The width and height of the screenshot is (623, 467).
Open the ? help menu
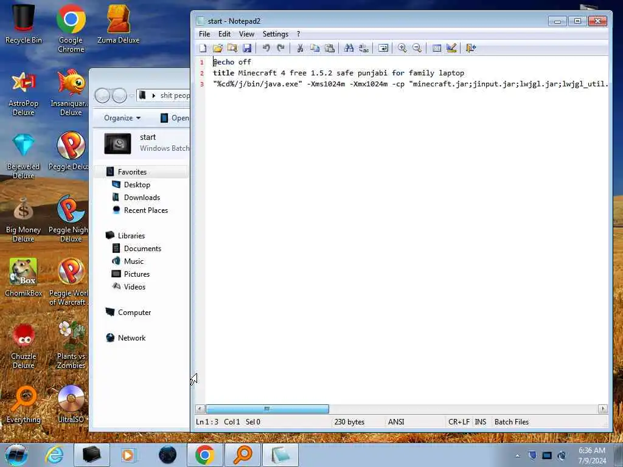coord(298,34)
